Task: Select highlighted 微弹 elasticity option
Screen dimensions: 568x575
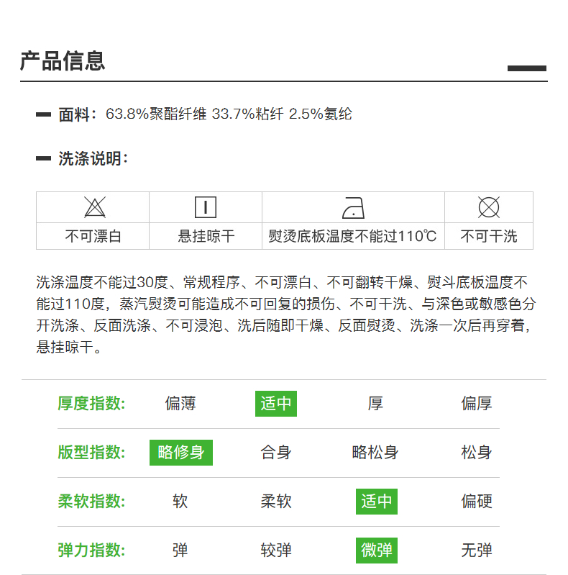Action: point(377,551)
